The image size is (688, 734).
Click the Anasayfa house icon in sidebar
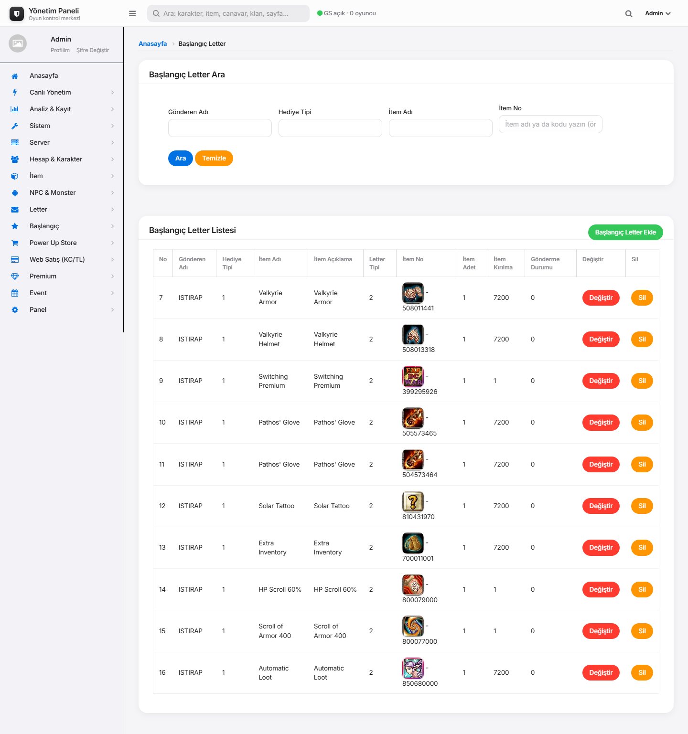15,76
